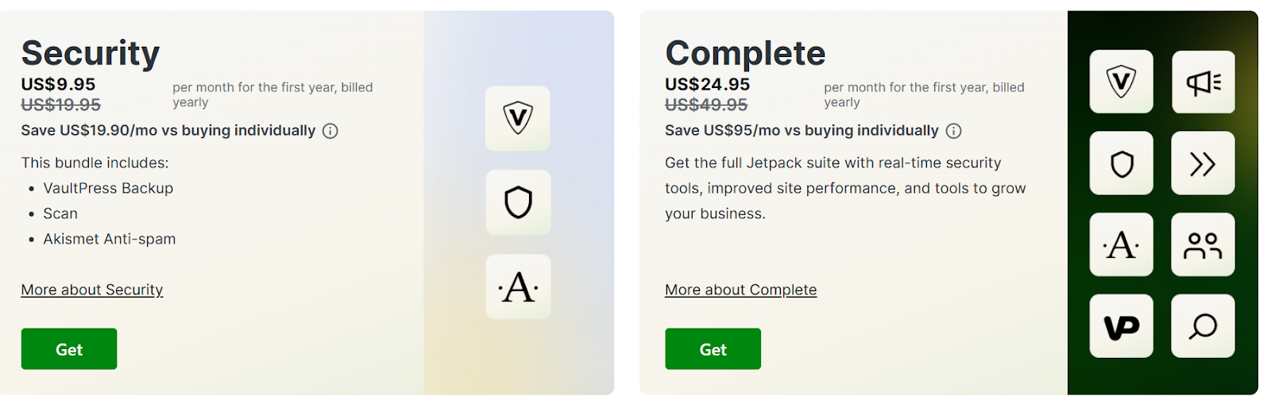Screen dimensions: 1271x419
Task: Click the VaultPress Backup icon in Complete card
Action: coord(1121,82)
